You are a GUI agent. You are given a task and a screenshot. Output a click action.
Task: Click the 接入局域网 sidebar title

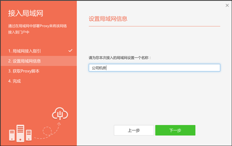coord(26,14)
